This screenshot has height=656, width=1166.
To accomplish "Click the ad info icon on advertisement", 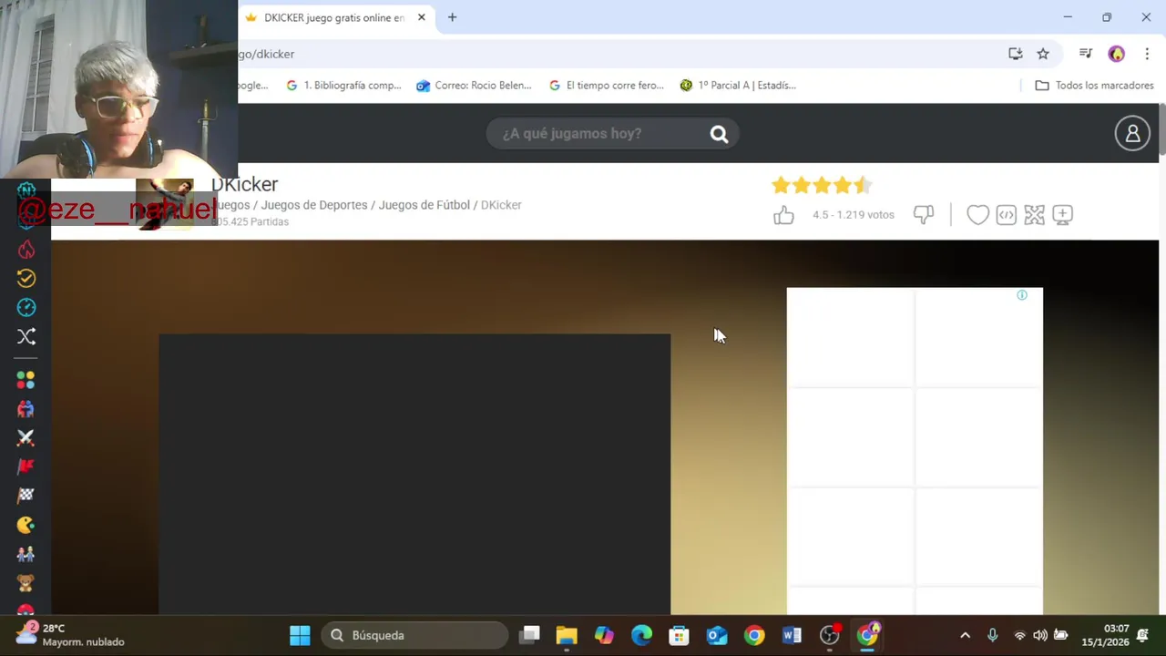I will (x=1022, y=295).
